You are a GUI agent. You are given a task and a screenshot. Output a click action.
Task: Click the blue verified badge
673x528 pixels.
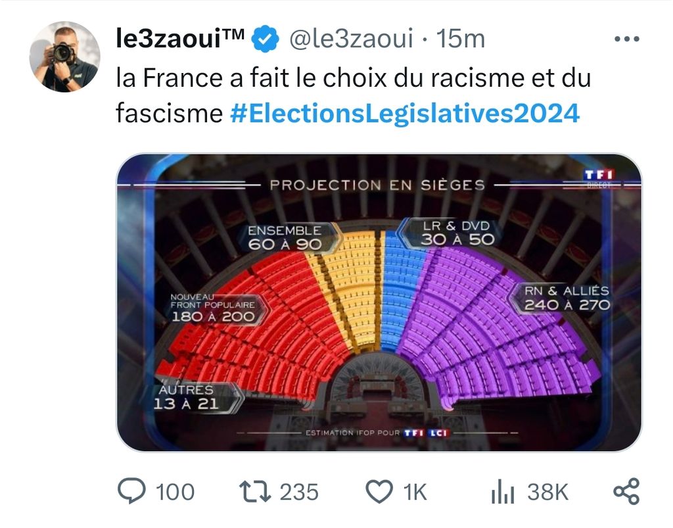pos(266,40)
